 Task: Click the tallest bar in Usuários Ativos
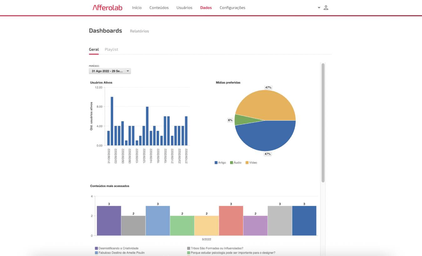(112, 121)
